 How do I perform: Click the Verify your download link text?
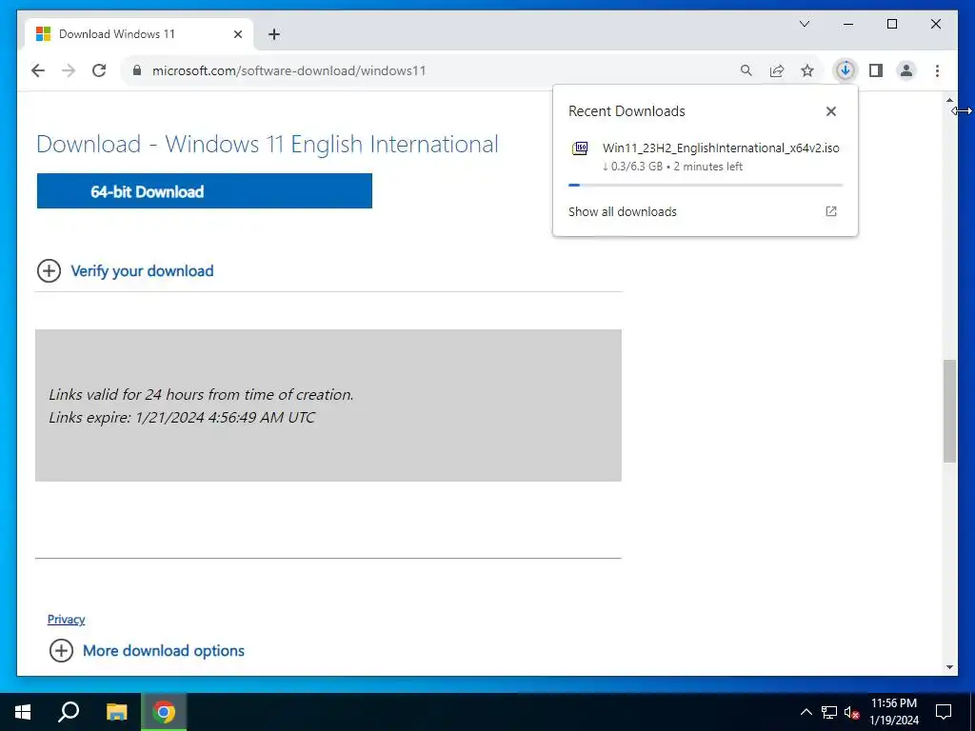(143, 270)
